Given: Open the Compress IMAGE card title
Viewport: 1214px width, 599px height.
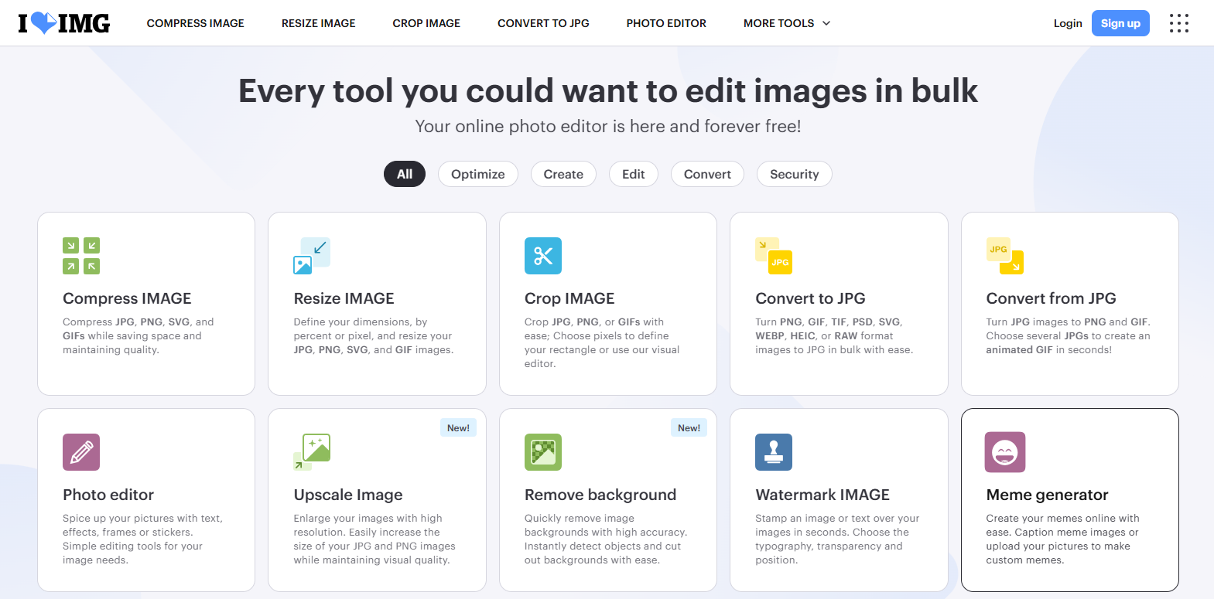Looking at the screenshot, I should [127, 298].
